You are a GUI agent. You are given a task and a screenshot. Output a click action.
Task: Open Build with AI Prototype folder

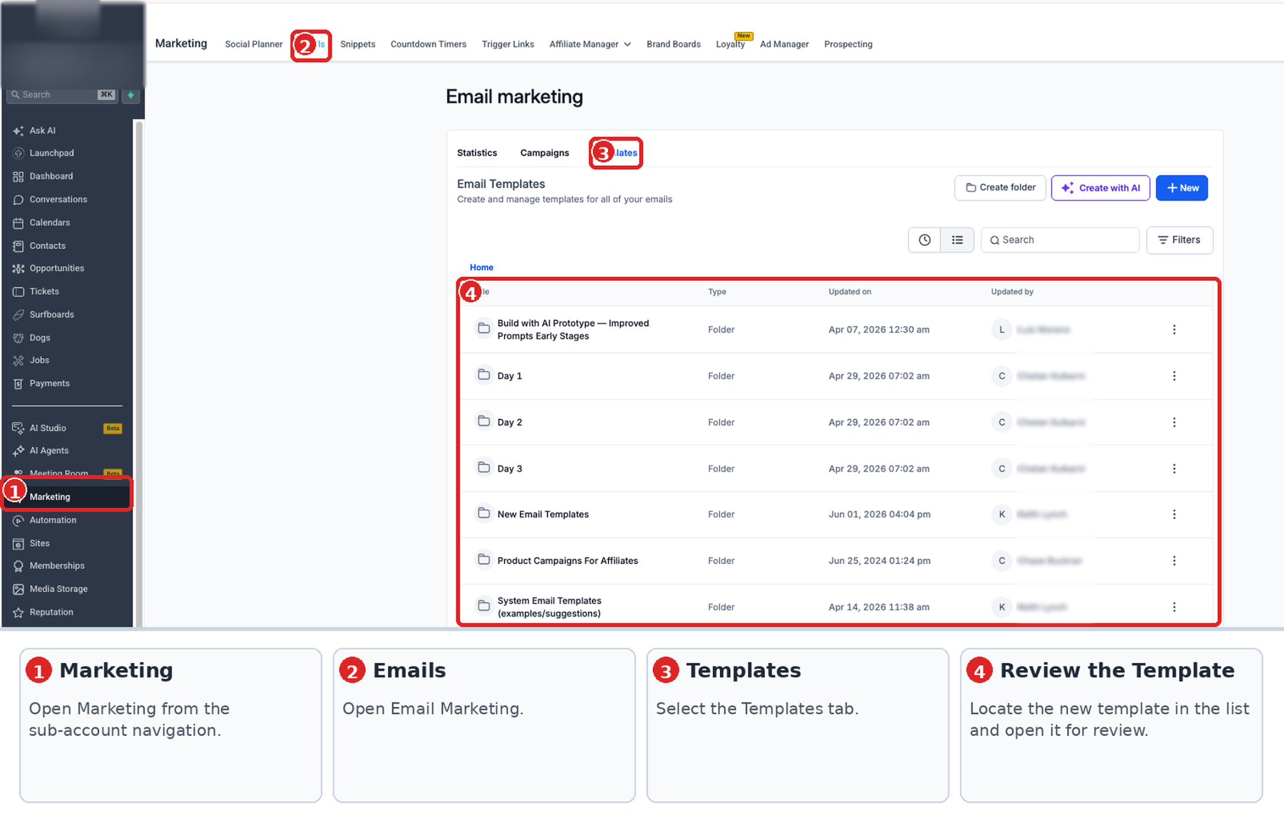pyautogui.click(x=573, y=329)
